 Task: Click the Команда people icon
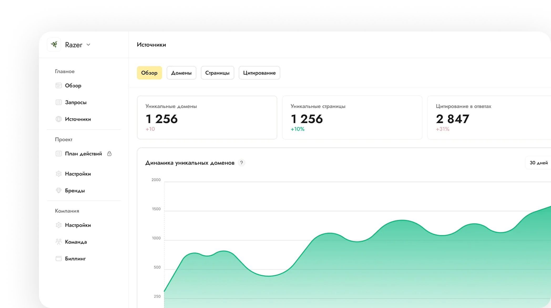(x=59, y=242)
